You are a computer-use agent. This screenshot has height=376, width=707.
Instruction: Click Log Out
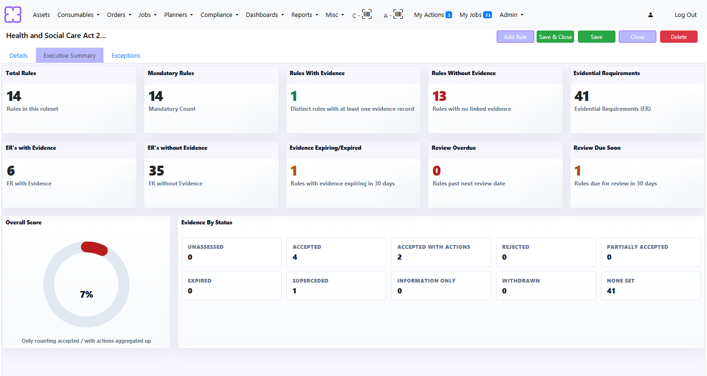[x=685, y=15]
